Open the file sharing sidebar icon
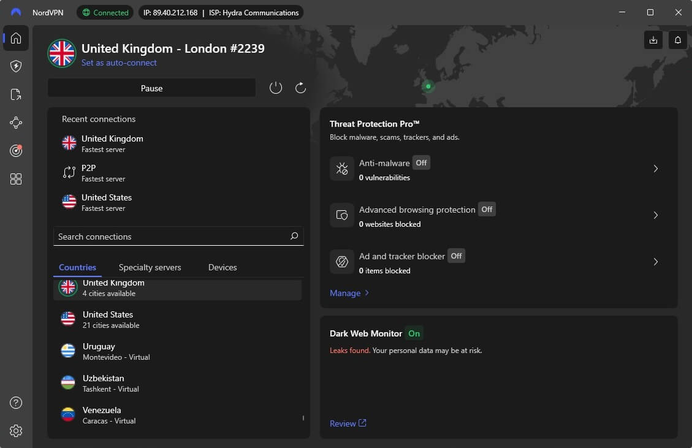Viewport: 692px width, 448px height. pos(15,94)
